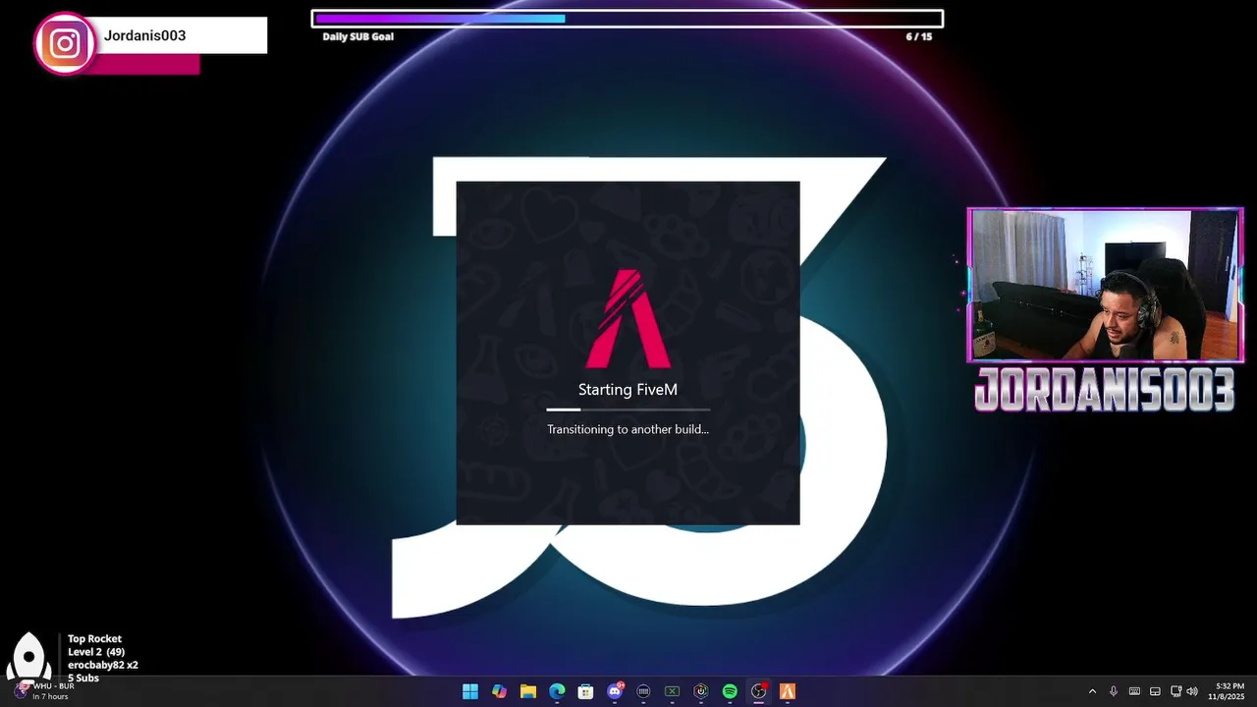Click the 'Top Rocket' label
The height and width of the screenshot is (707, 1257).
click(94, 639)
